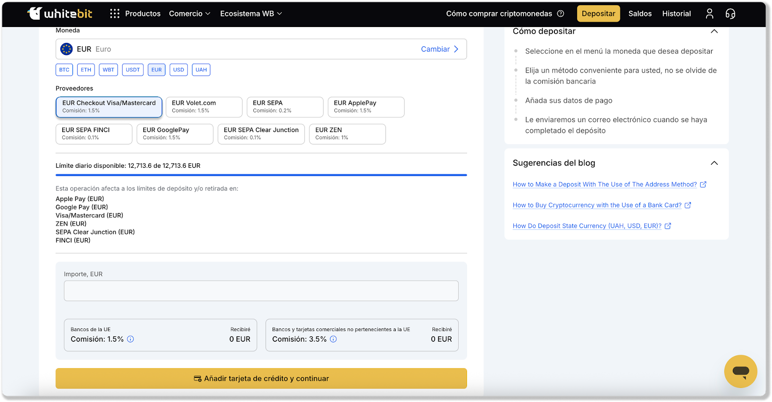Click 'FINCI (EUR)' in limits list

click(x=73, y=240)
